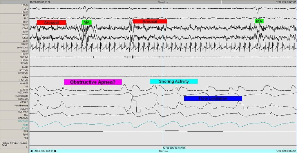Select the EMG 1-2 channel label
Image resolution: width=297 pixels, height=153 pixels.
(x=24, y=57)
